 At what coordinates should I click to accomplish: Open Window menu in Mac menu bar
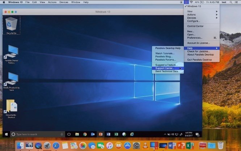(76, 2)
